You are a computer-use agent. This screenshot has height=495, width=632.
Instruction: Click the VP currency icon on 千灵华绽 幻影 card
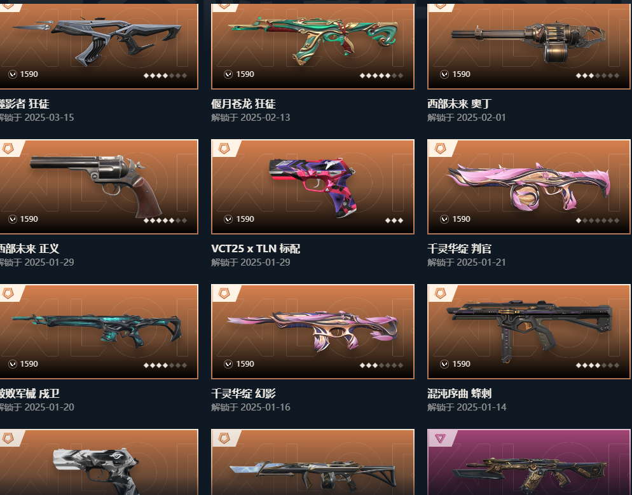[x=228, y=364]
